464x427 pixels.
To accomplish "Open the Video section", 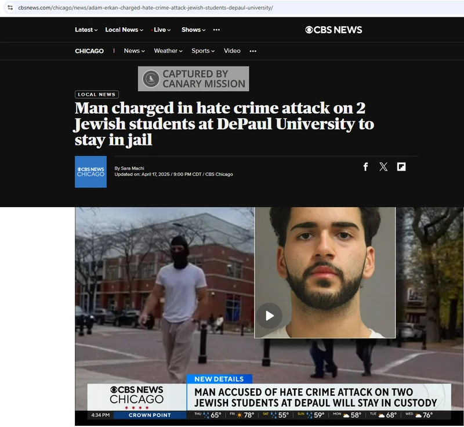I will pyautogui.click(x=232, y=51).
